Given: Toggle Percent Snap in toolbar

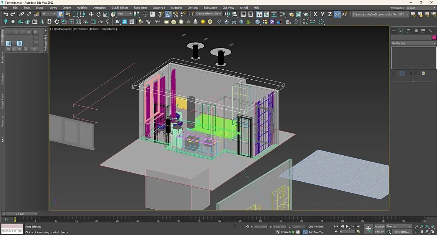Looking at the screenshot, I should click(x=176, y=14).
